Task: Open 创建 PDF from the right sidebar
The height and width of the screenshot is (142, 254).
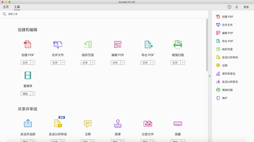Action: [x=225, y=17]
